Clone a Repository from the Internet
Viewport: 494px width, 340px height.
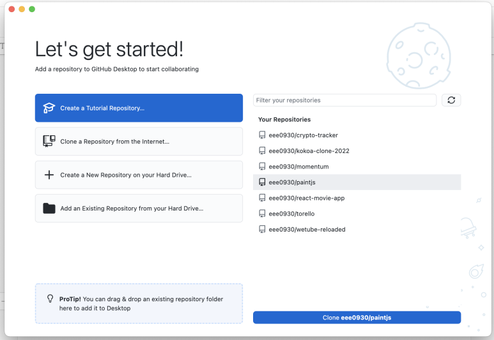[x=139, y=141]
